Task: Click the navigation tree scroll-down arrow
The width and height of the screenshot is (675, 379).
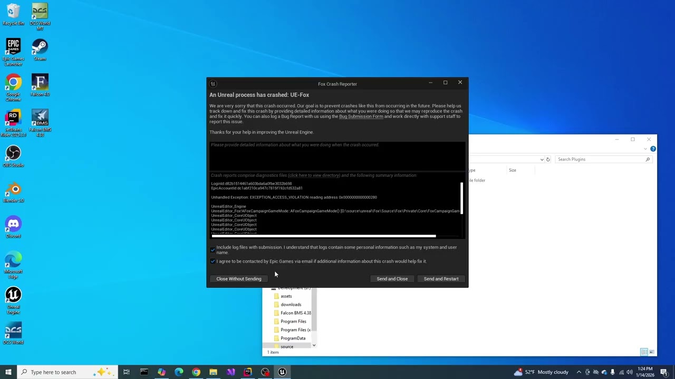Action: 314,345
